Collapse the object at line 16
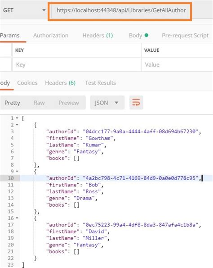 click(17, 218)
